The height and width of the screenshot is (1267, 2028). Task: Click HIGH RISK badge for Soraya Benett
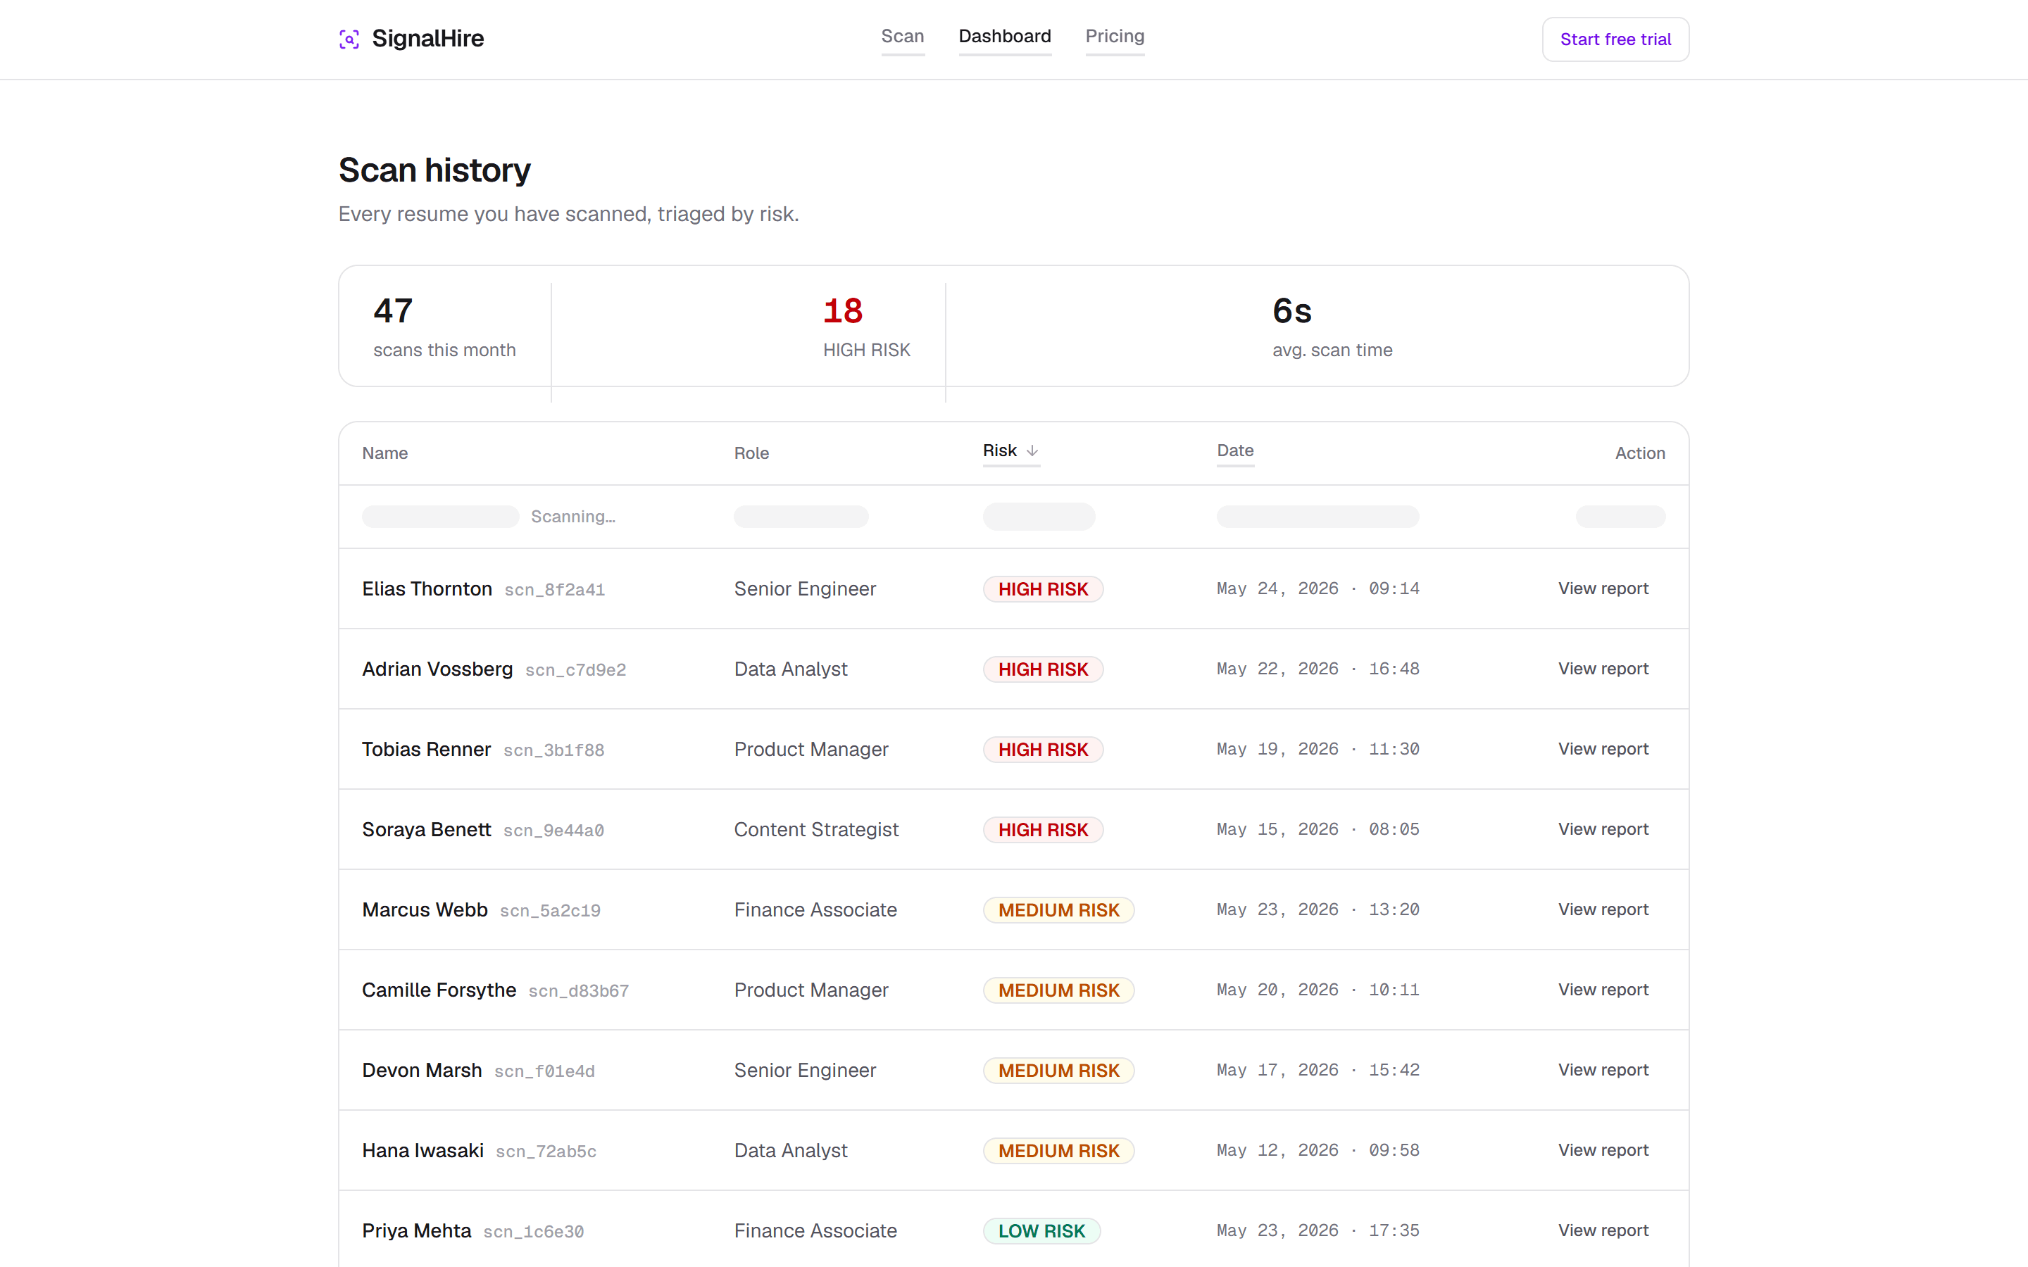1044,830
